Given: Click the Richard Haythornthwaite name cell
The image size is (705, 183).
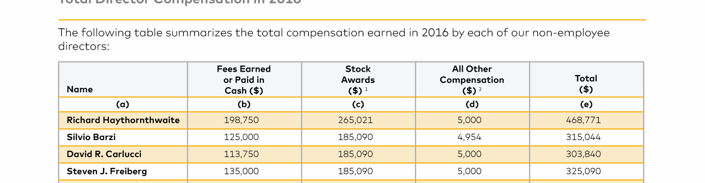Looking at the screenshot, I should (123, 120).
